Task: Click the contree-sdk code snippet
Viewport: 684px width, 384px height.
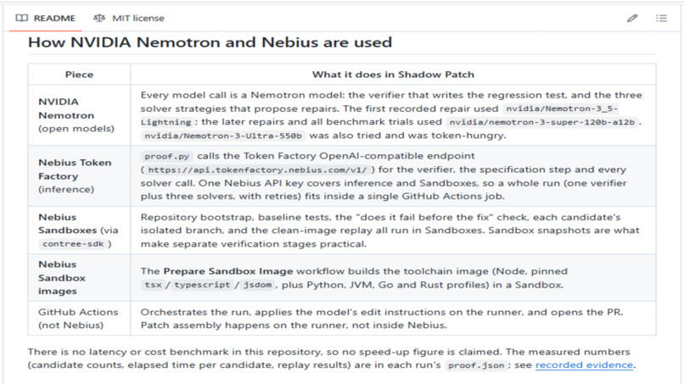Action: (x=73, y=244)
